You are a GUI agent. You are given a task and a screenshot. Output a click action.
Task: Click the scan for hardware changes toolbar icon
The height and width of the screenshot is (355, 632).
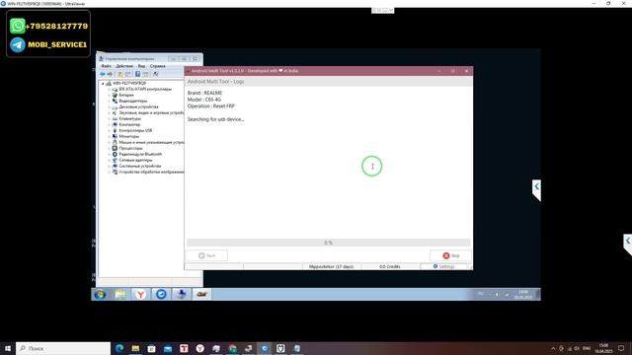pos(156,74)
